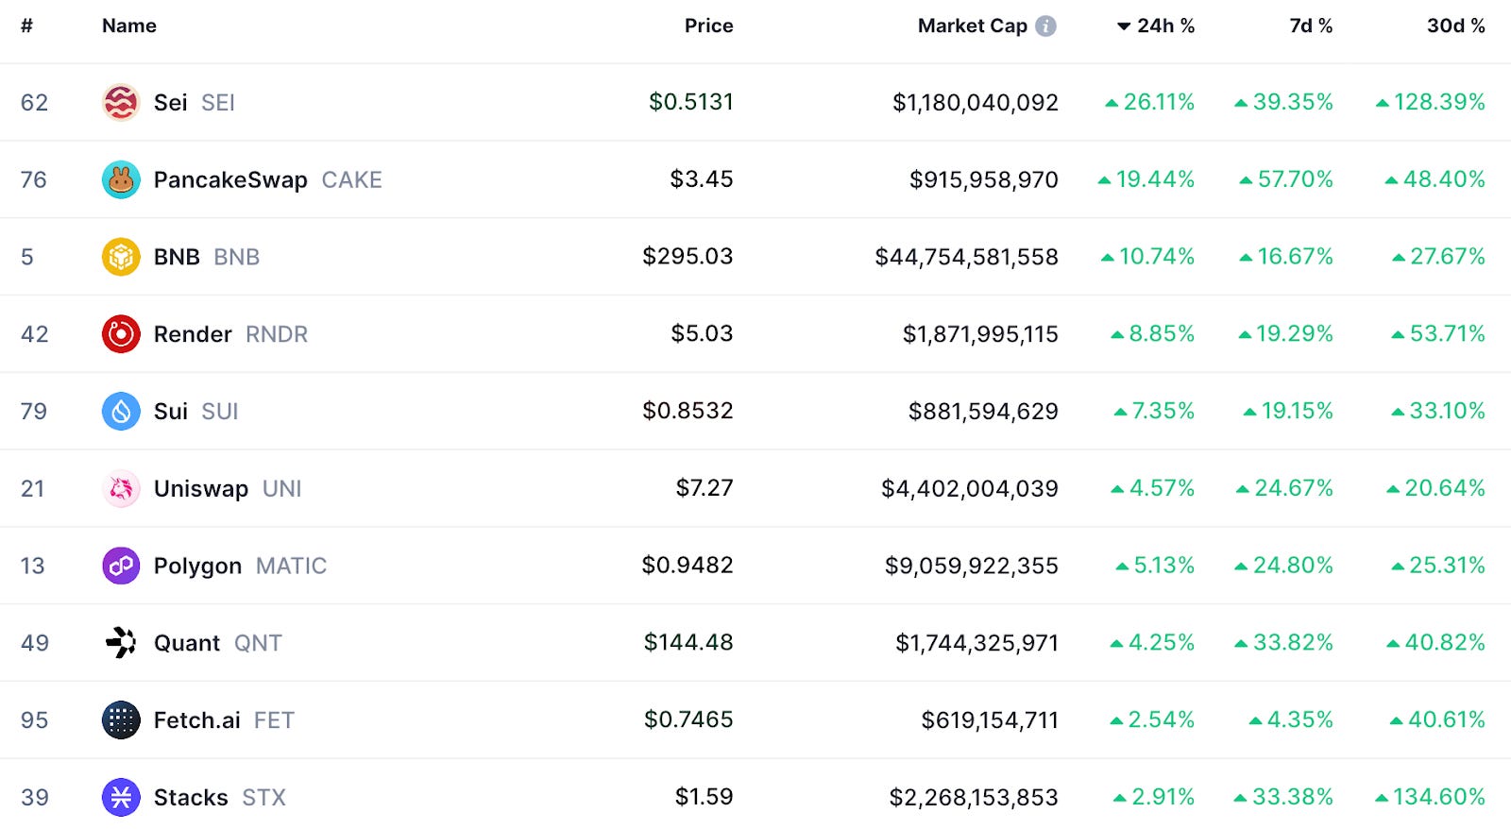Click Quant price $144.48
The image size is (1511, 829).
(x=688, y=643)
